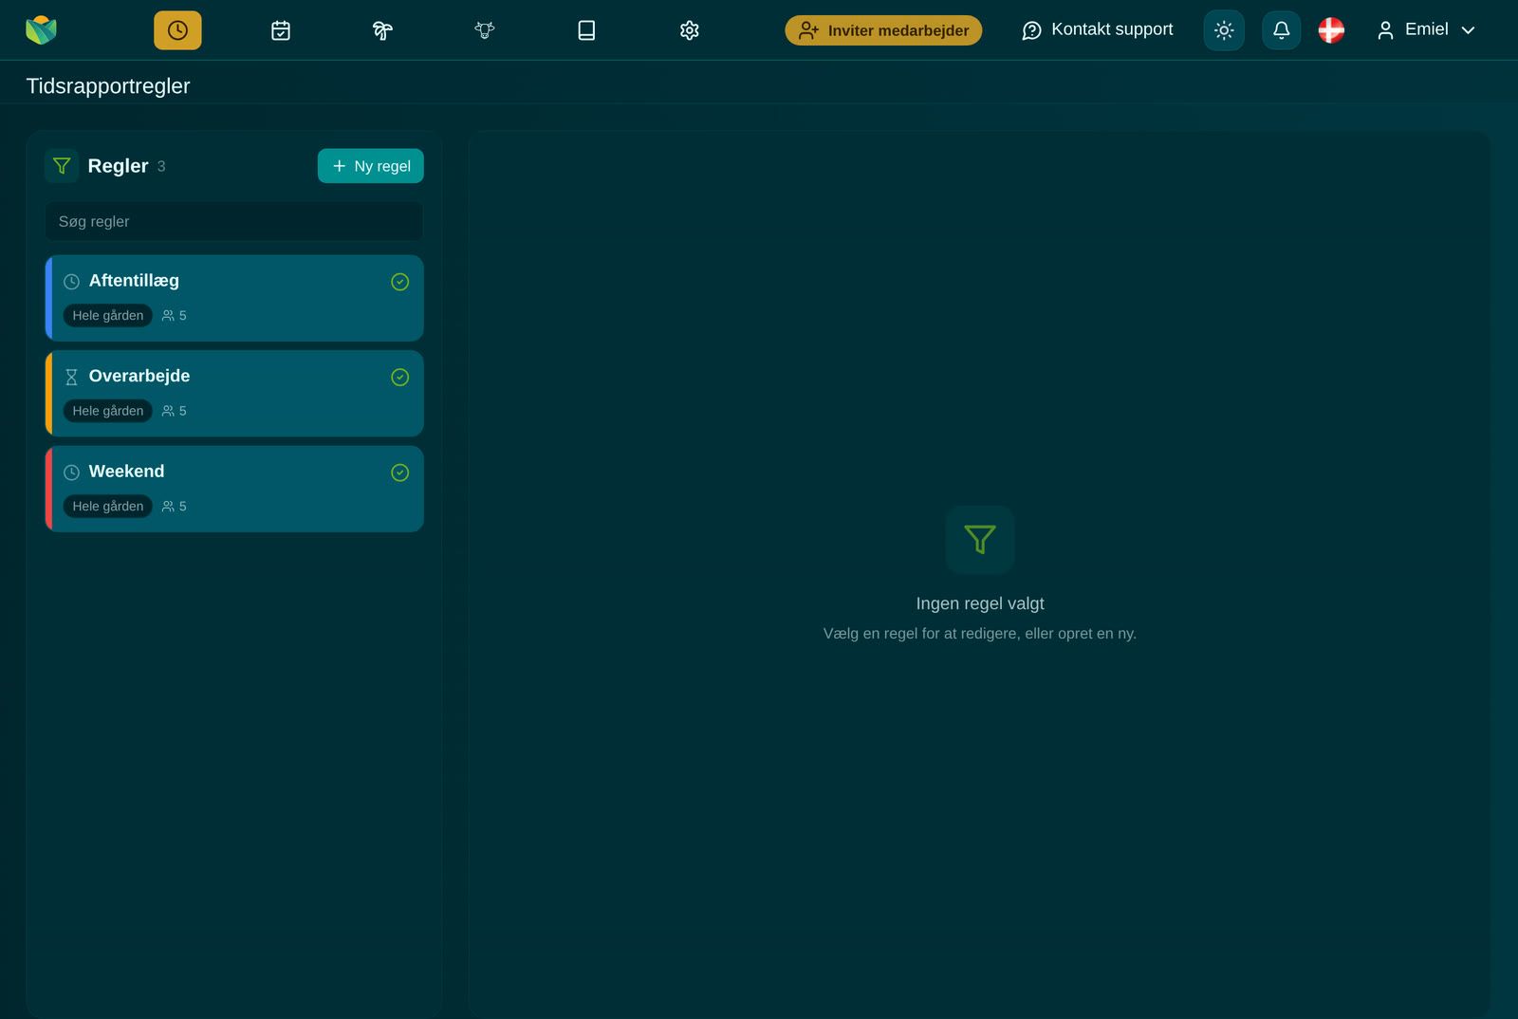
Task: Open the settings gear icon
Action: click(690, 30)
